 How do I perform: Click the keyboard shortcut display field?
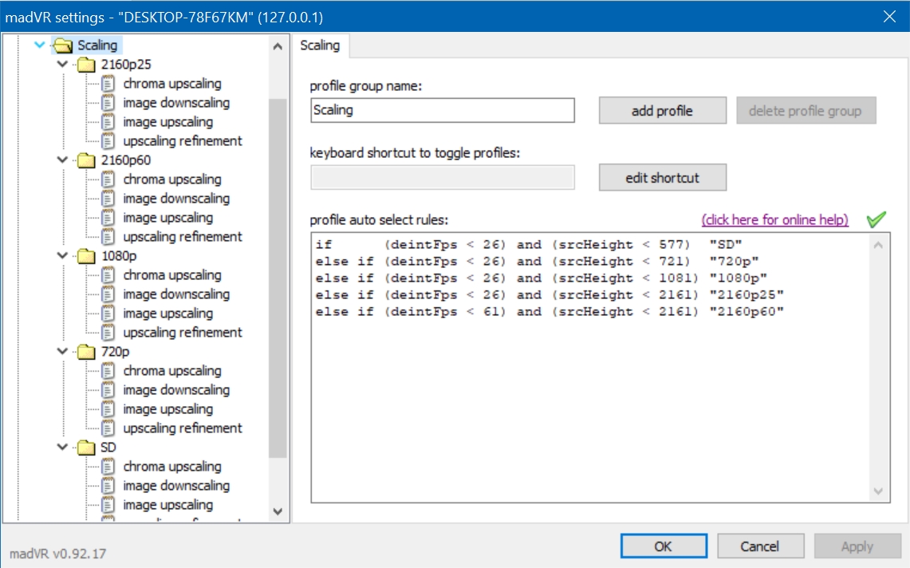[x=442, y=177]
